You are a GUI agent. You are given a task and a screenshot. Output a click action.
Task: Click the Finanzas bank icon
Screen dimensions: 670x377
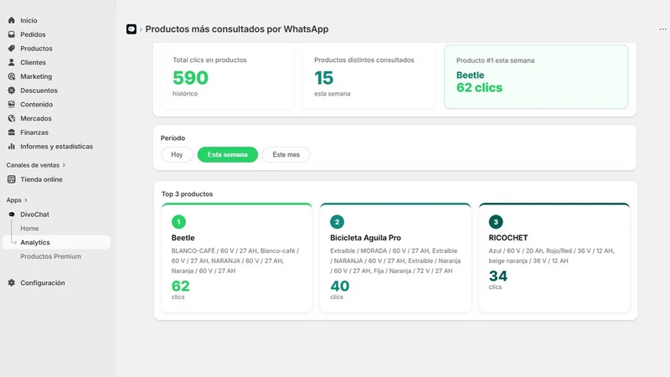(x=12, y=132)
